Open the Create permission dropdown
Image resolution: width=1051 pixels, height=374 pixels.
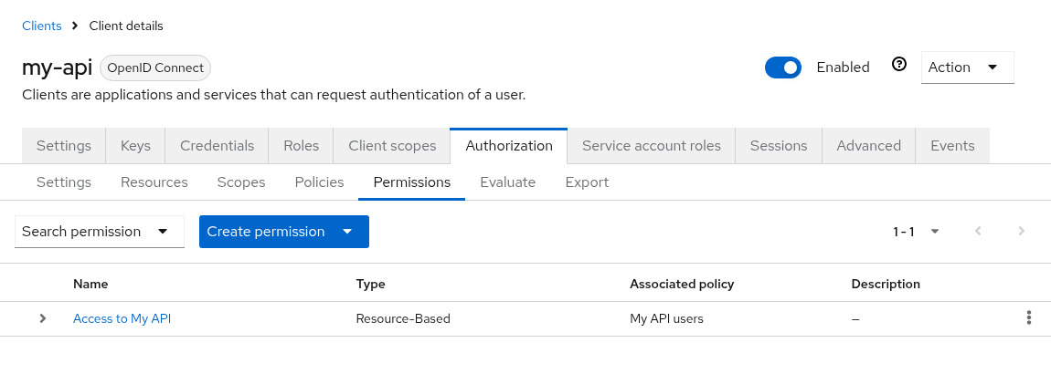(284, 232)
